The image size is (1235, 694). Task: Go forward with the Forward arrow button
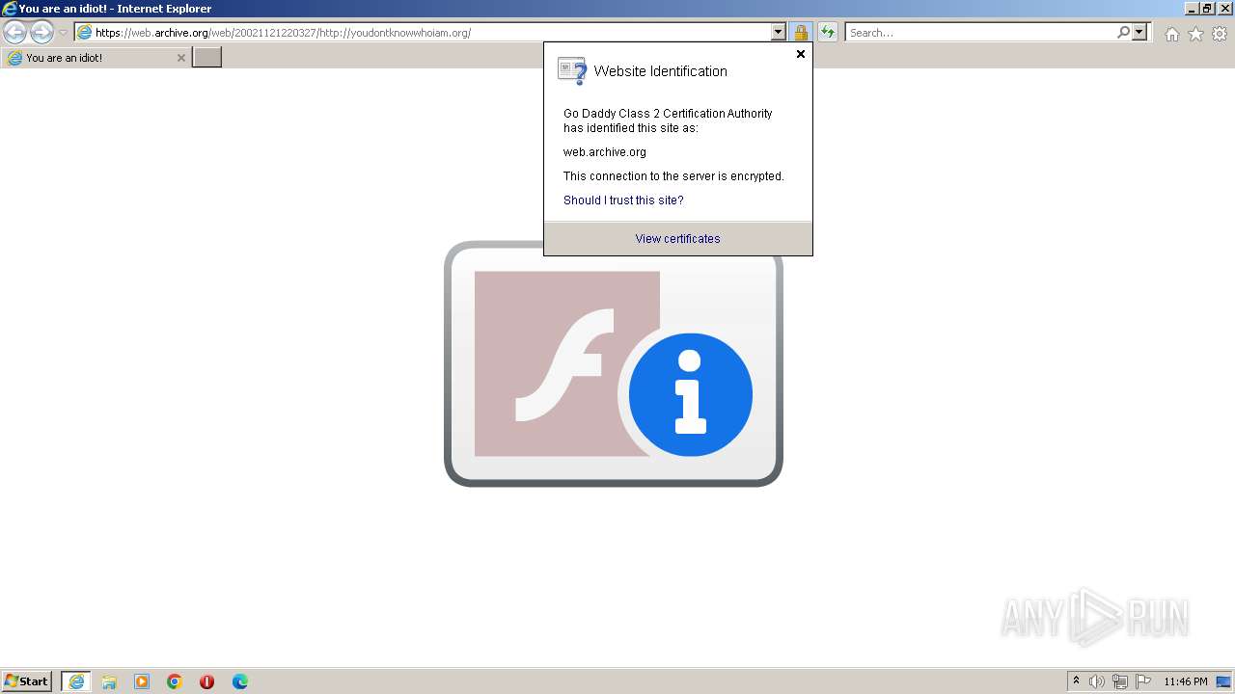coord(41,33)
